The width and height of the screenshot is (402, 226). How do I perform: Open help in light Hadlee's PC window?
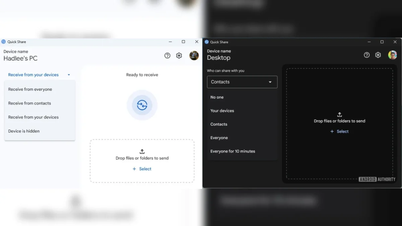pyautogui.click(x=167, y=56)
